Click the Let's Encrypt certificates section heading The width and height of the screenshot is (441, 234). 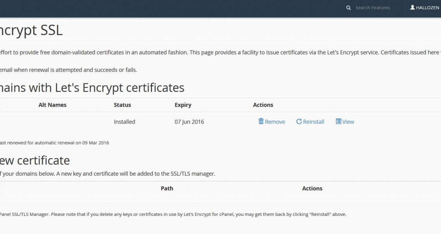[x=92, y=88]
